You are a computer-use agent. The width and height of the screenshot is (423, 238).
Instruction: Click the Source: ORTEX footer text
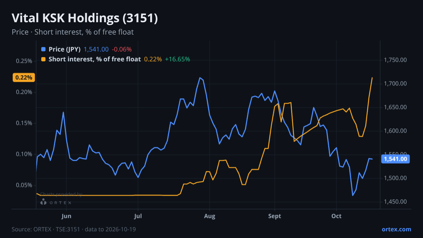(74, 229)
